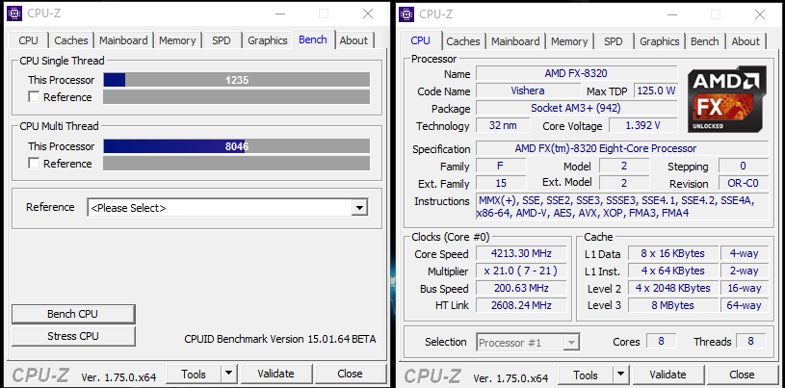The height and width of the screenshot is (388, 785).
Task: Click the multi thread Reference bar
Action: point(236,164)
